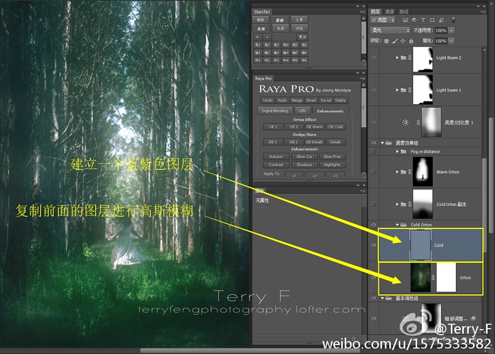Open the fill 填充 slider arrow

451,41
